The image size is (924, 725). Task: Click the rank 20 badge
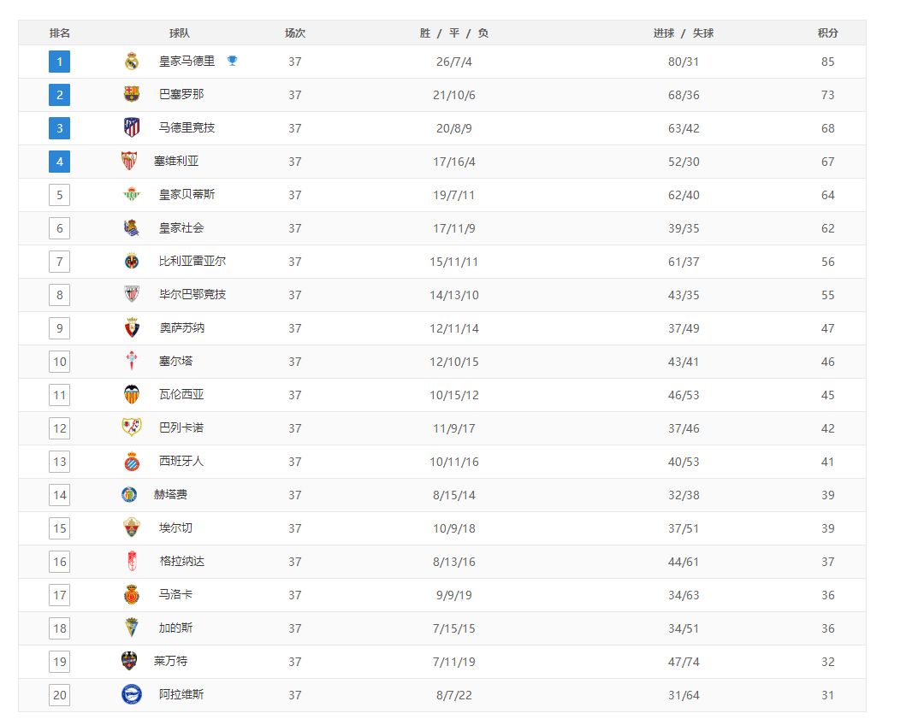(60, 695)
